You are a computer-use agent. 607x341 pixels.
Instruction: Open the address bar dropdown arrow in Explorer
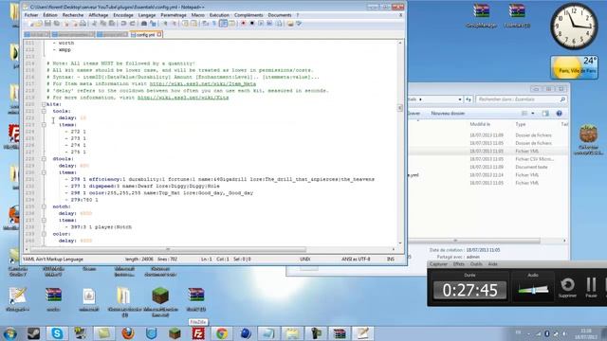[459, 99]
